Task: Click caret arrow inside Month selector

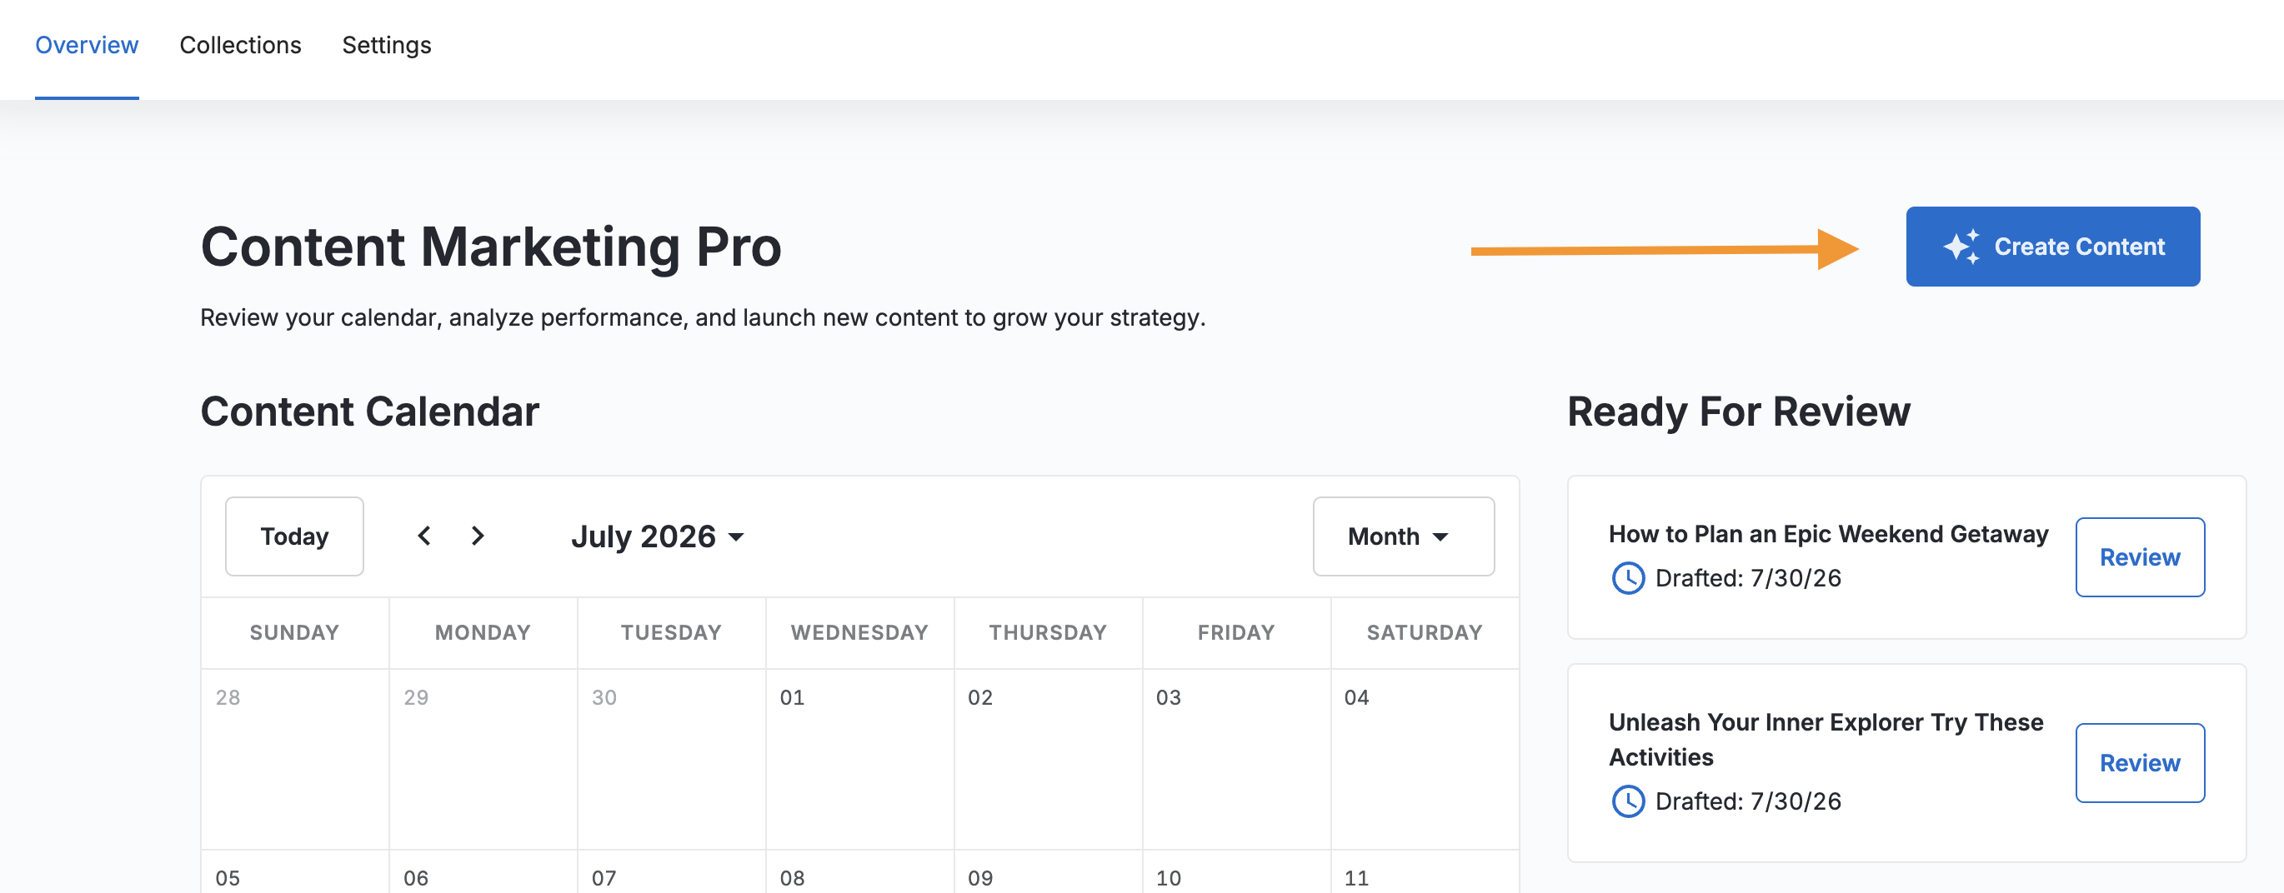Action: click(x=1440, y=536)
